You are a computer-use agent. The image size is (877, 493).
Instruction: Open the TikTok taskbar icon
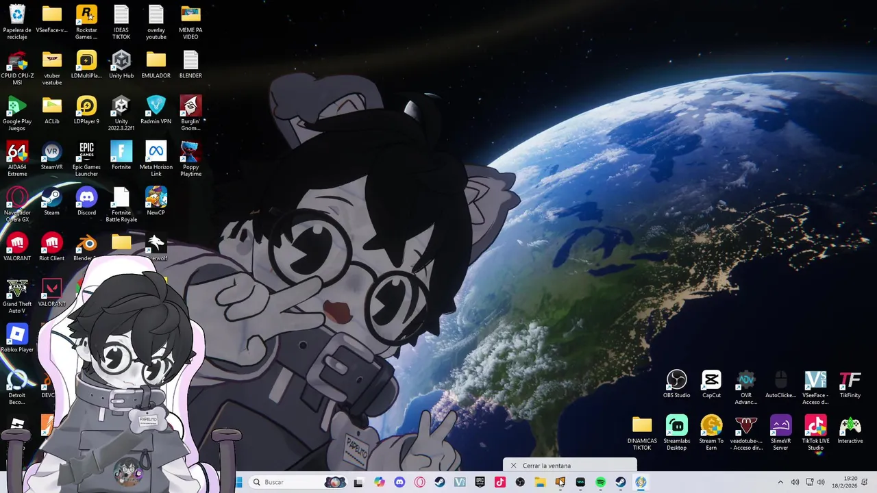pos(500,482)
